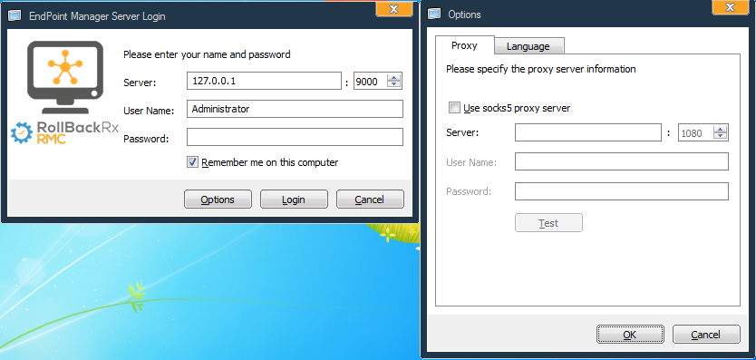Viewport: 756px width, 360px height.
Task: Confirm Options dialog with OK
Action: click(x=630, y=334)
